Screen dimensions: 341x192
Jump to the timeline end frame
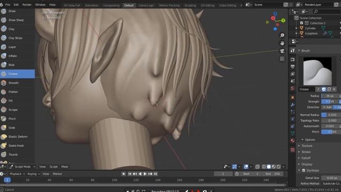coord(156,174)
